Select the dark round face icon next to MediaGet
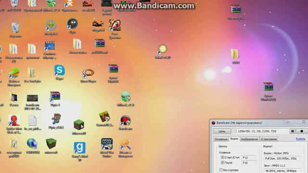The height and width of the screenshot is (173, 308). pyautogui.click(x=72, y=24)
